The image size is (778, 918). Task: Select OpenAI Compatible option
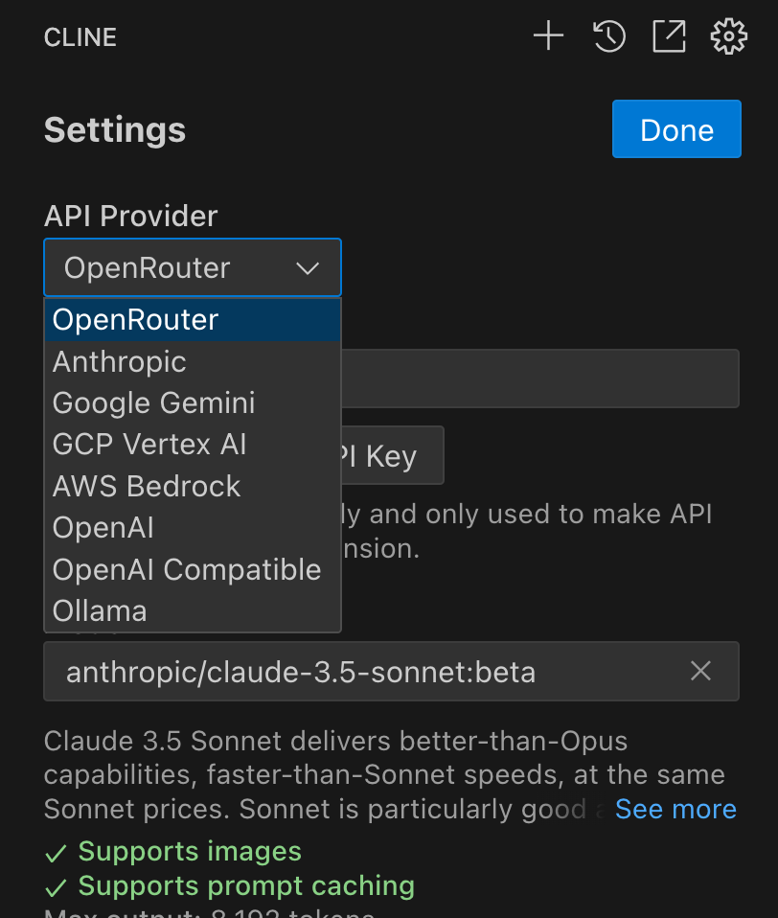click(x=187, y=570)
